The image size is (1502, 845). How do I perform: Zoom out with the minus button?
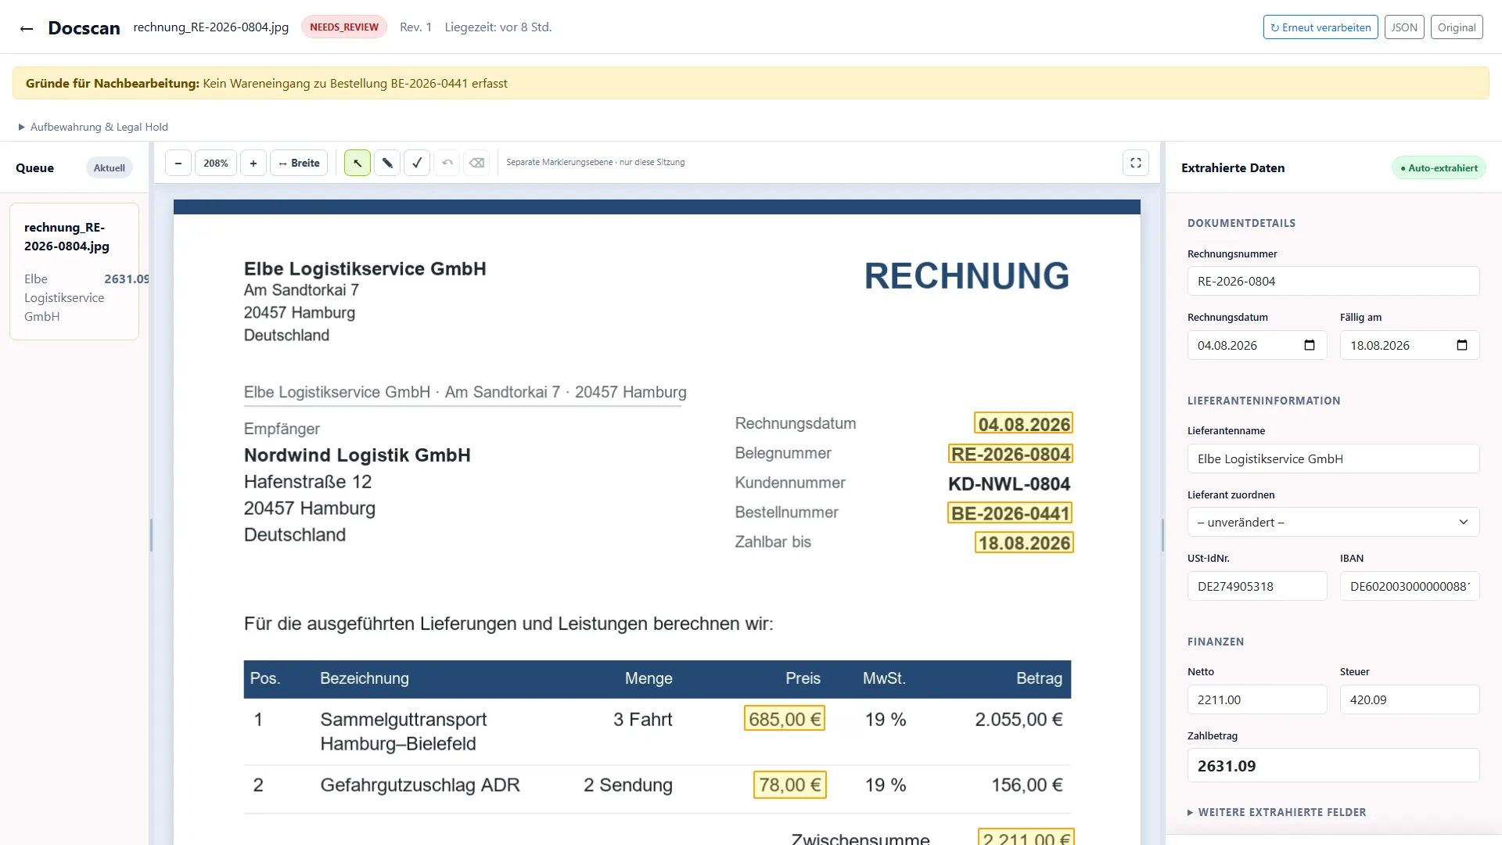(178, 163)
